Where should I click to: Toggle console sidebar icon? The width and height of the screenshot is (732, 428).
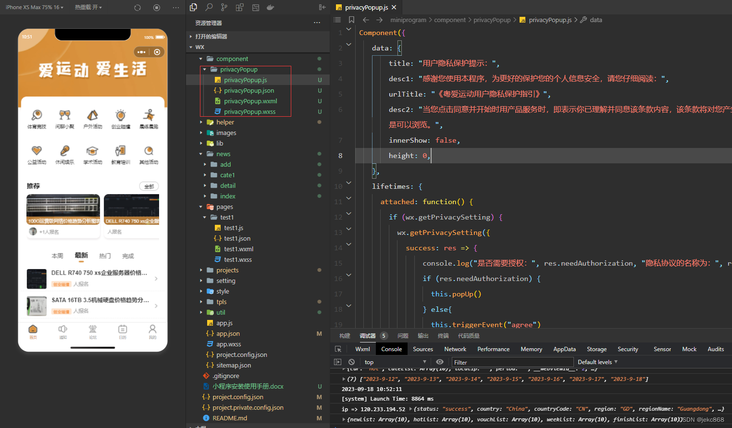(338, 362)
